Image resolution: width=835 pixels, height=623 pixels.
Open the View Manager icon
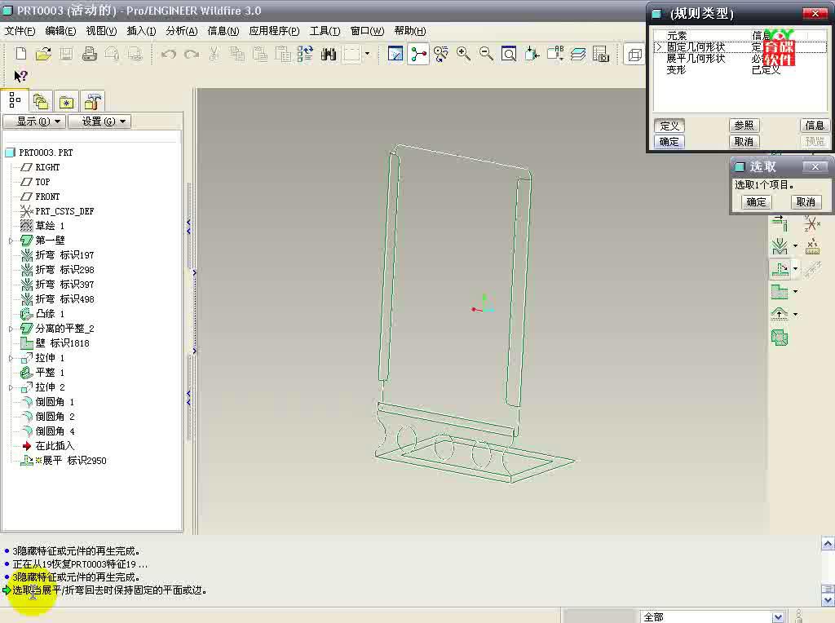[x=601, y=54]
